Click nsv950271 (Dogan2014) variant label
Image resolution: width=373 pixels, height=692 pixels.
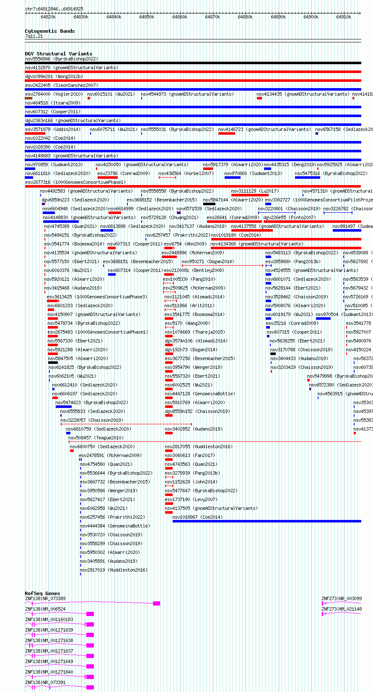(208, 261)
